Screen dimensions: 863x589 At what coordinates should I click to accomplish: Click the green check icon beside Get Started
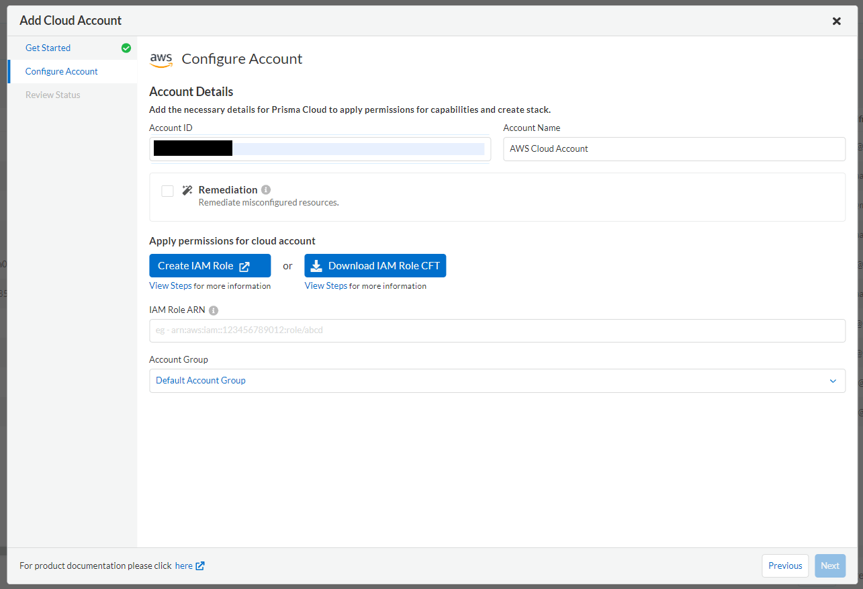point(126,48)
